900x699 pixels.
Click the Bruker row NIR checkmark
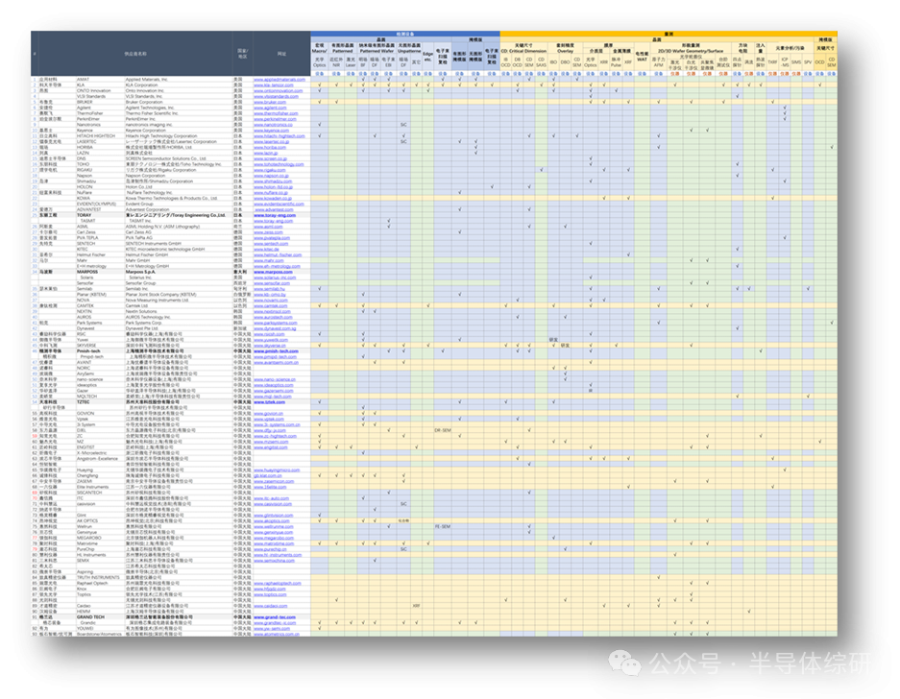[x=334, y=102]
